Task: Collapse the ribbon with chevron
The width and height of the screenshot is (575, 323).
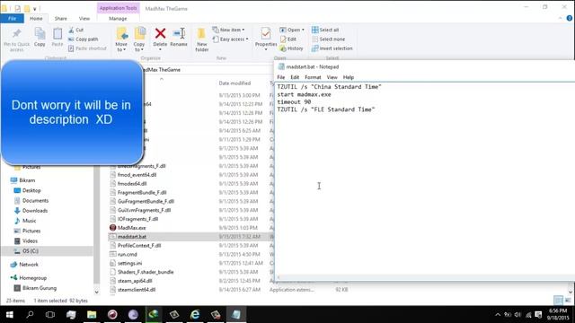Action: tap(560, 18)
